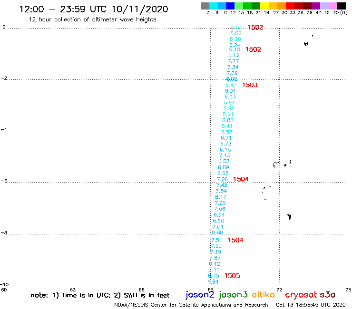Click the 1502 time label beside 5.53
Screen dimensions: 352x309
click(255, 28)
